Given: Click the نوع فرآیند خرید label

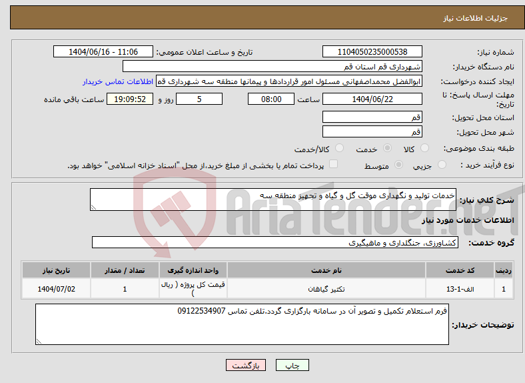Looking at the screenshot, I should (487, 165).
